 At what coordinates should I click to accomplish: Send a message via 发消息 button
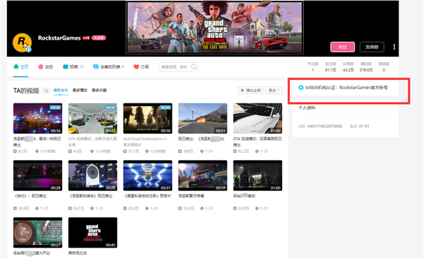click(x=372, y=47)
